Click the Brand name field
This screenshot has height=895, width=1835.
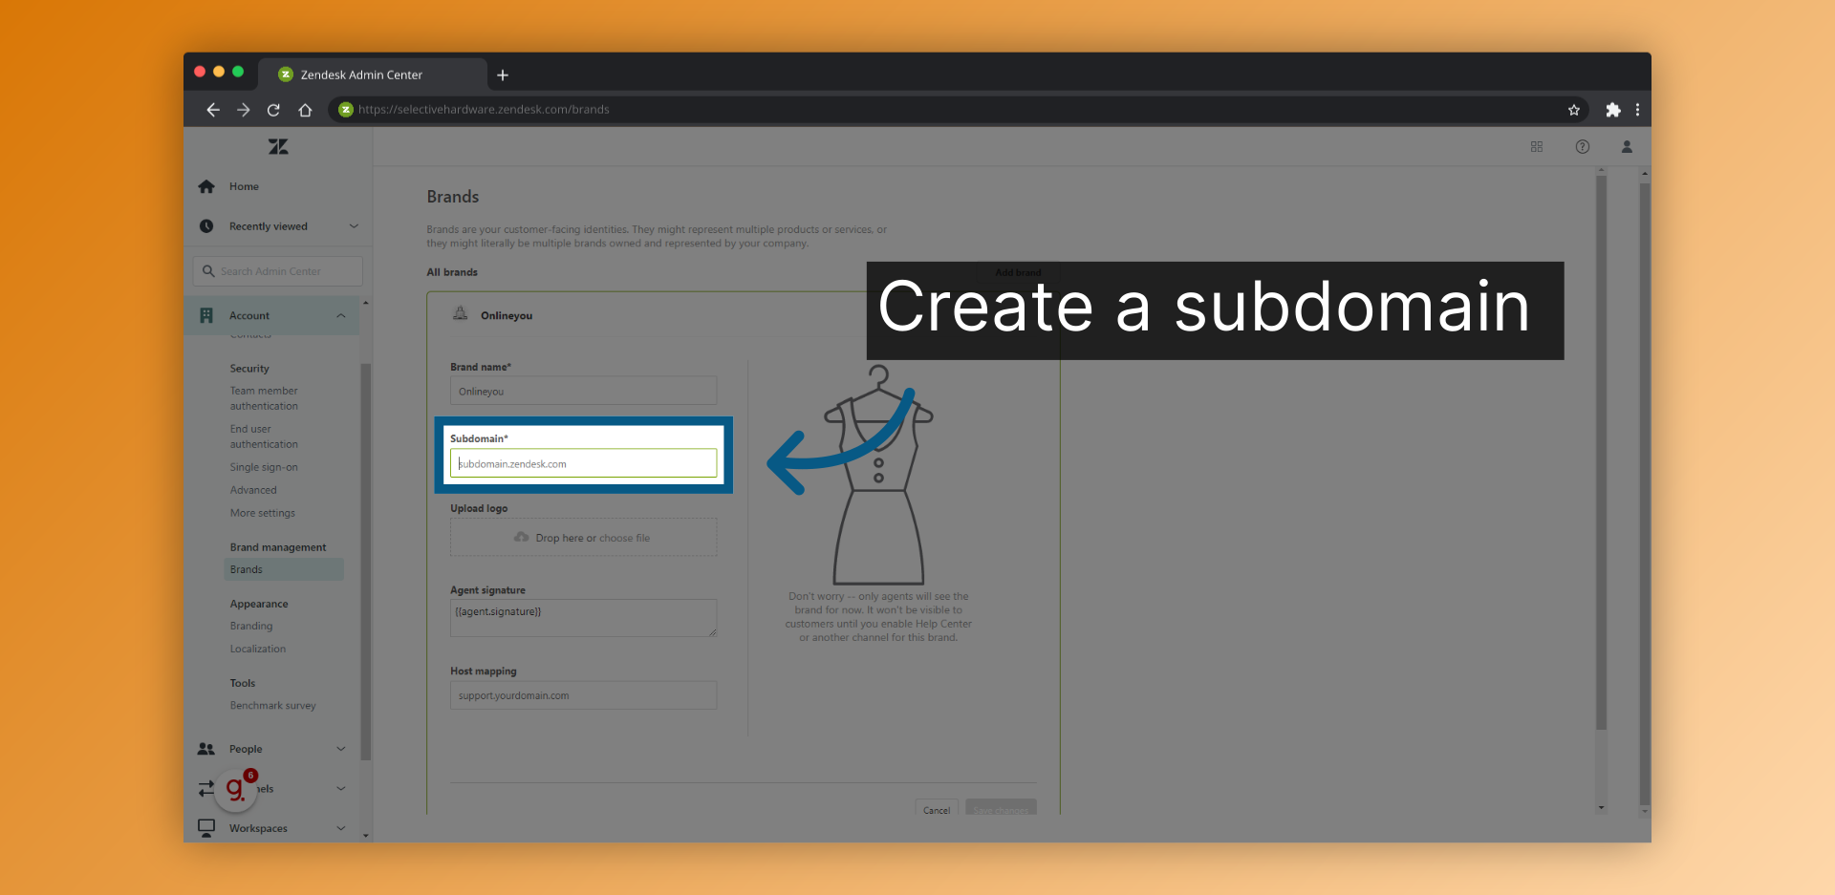point(583,391)
